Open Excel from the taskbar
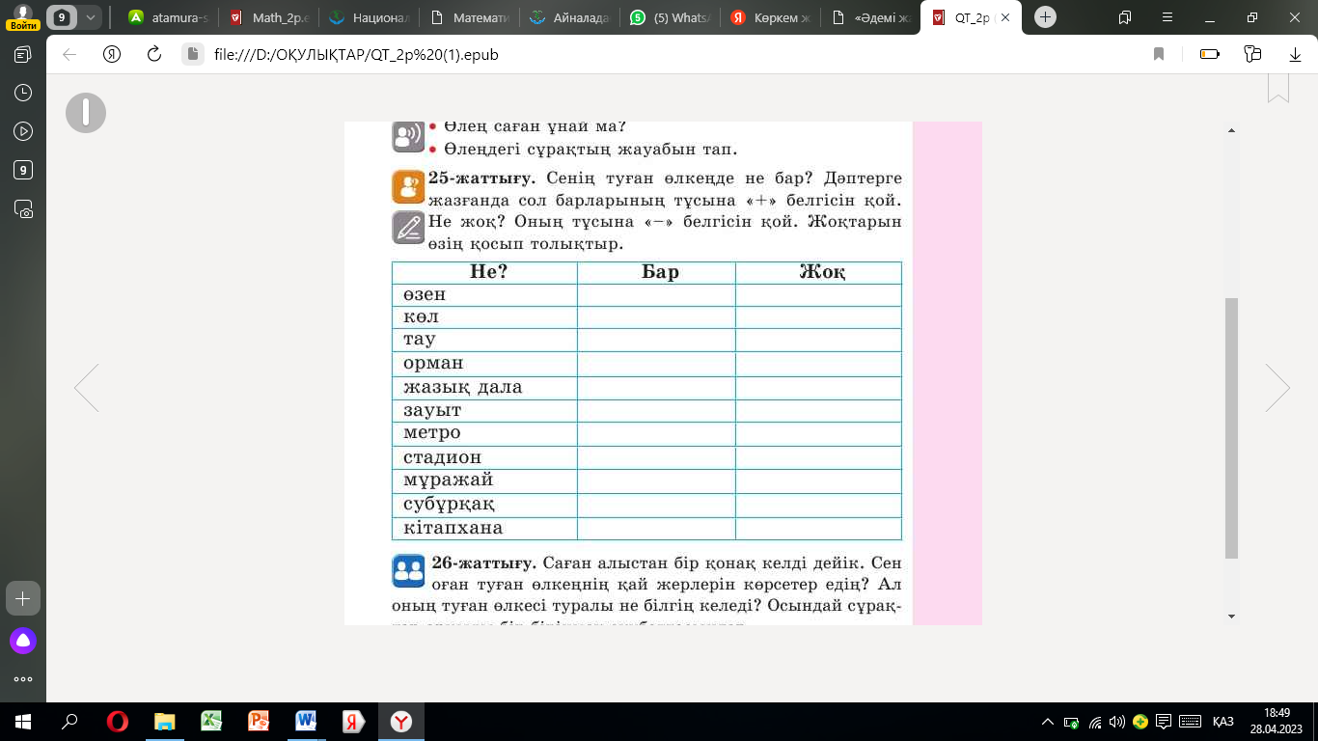This screenshot has width=1318, height=741. tap(211, 722)
